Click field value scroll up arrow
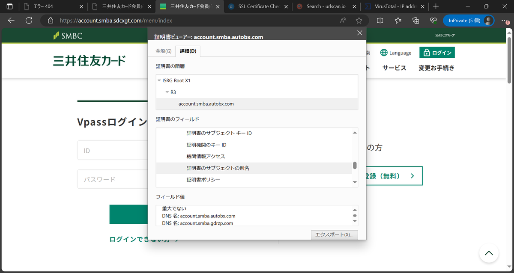 tap(355, 210)
